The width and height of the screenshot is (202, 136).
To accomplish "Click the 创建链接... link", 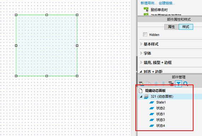I will point(167,3).
